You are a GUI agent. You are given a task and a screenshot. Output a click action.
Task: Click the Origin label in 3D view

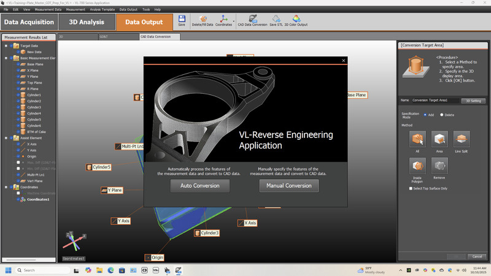[155, 257]
